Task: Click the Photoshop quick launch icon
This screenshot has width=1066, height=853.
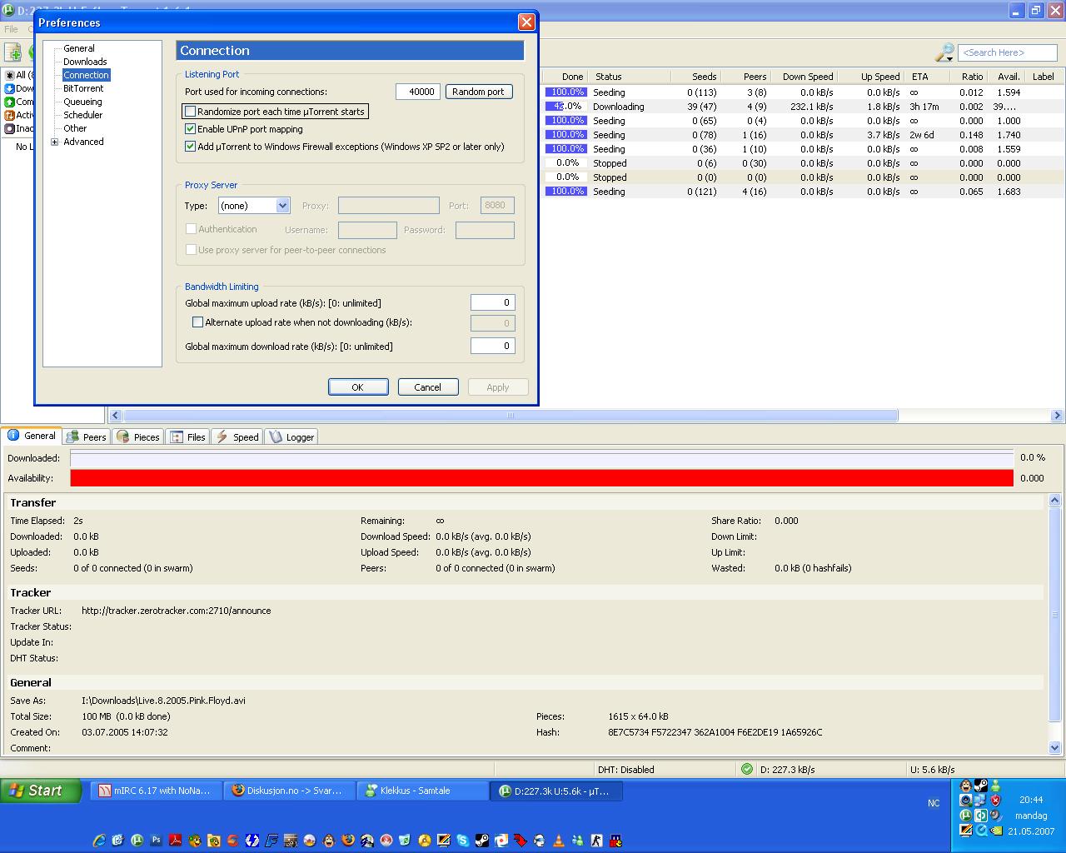Action: [156, 841]
